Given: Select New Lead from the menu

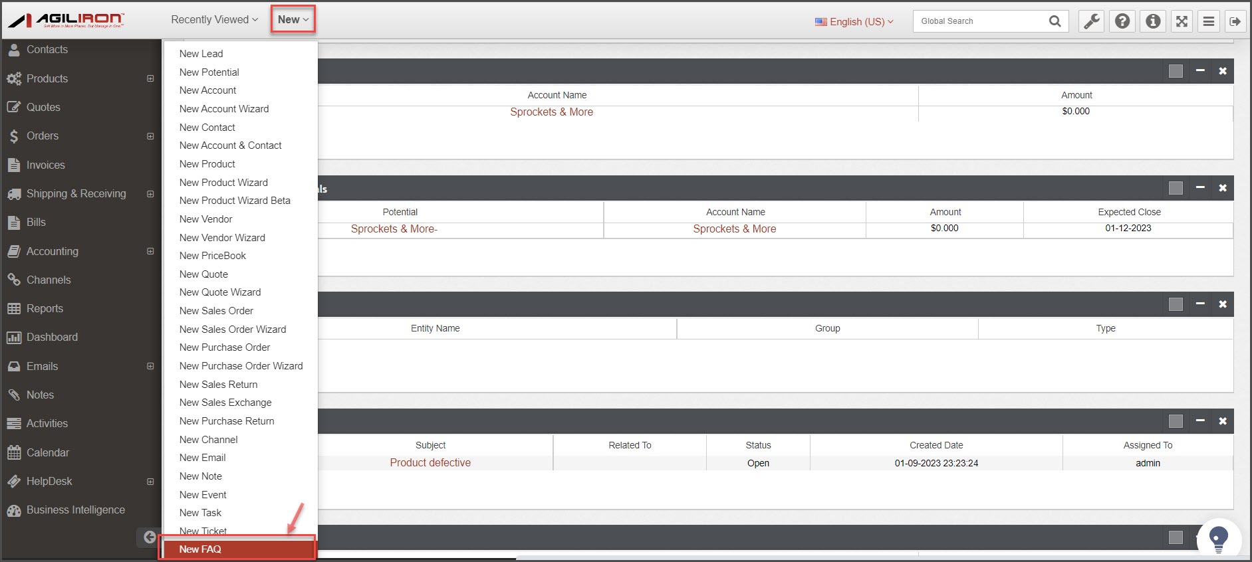Looking at the screenshot, I should 201,54.
